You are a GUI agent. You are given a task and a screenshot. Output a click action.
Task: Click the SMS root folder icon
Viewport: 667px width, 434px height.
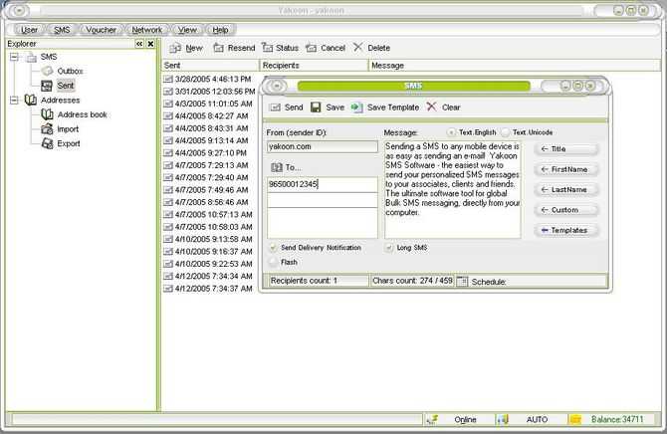tap(31, 57)
